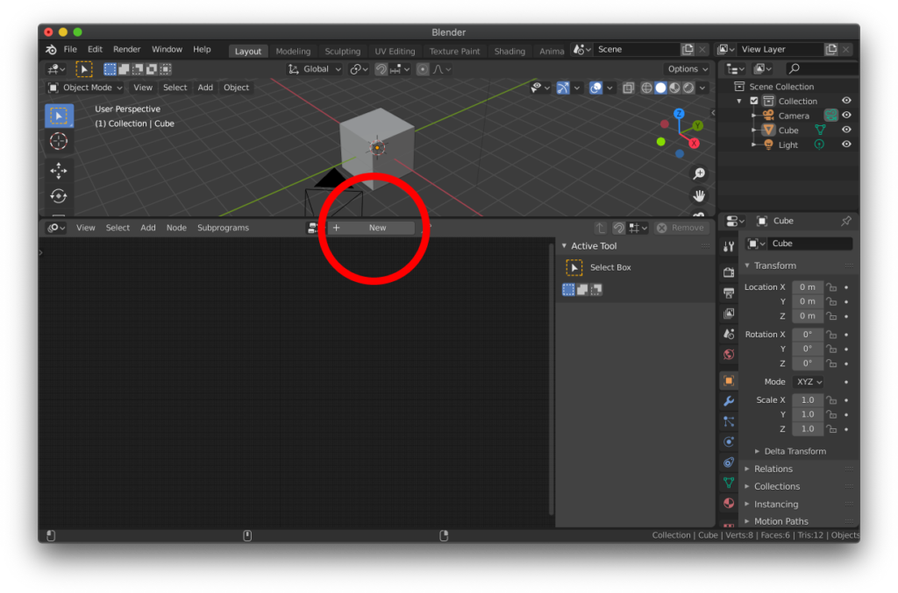
Task: Hide the Camera using its eye icon
Action: [846, 116]
